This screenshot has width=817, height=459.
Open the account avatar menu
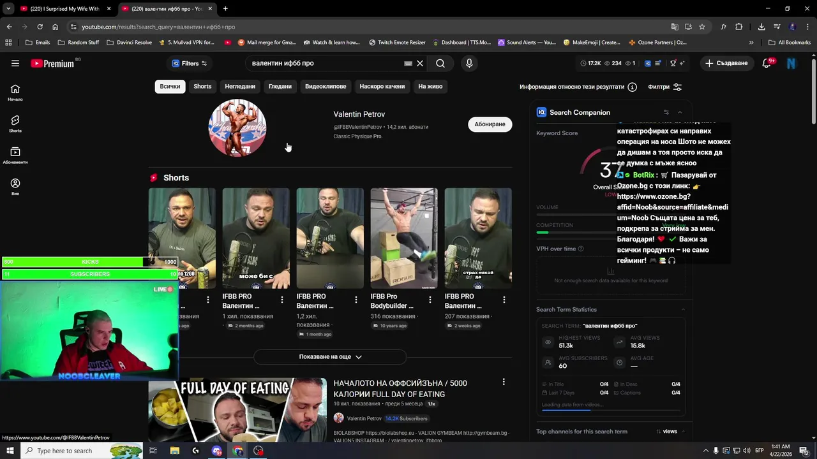click(791, 63)
